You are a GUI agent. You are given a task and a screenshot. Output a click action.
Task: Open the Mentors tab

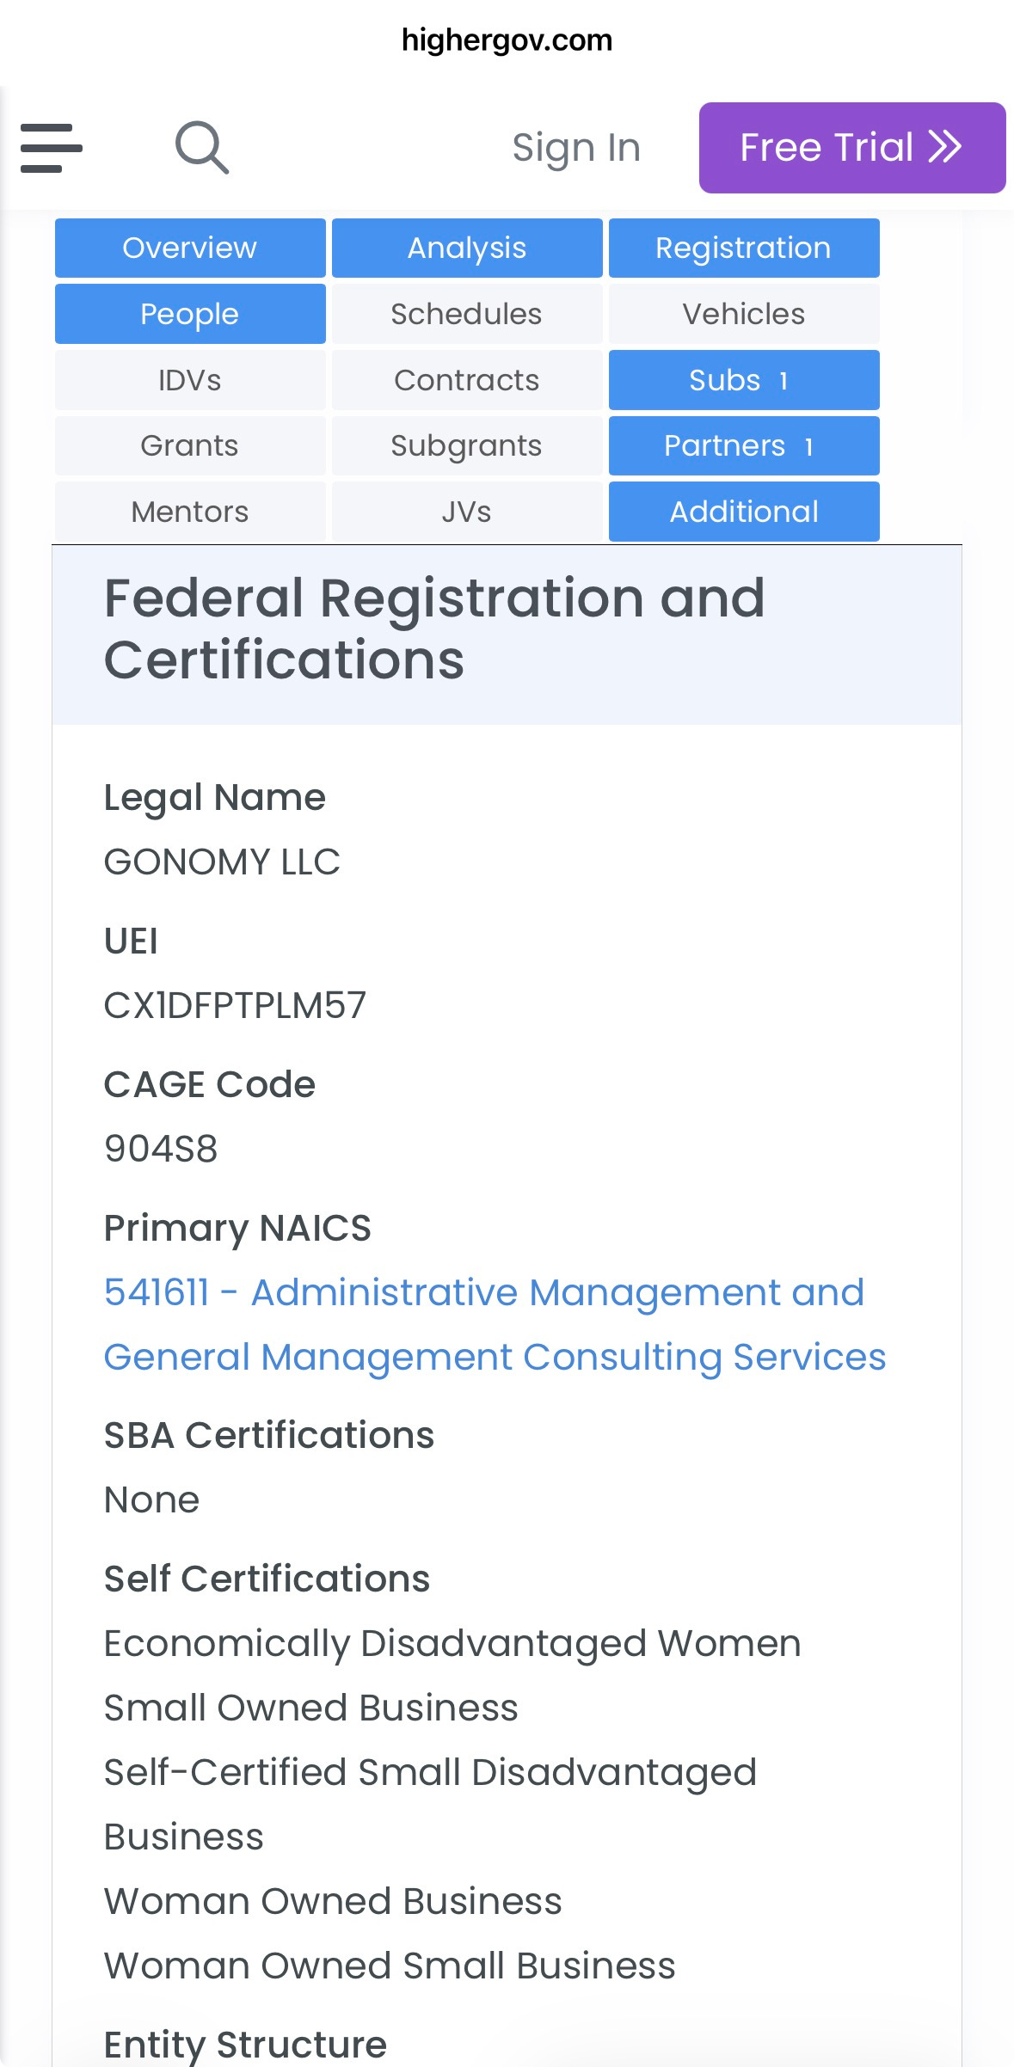(190, 512)
